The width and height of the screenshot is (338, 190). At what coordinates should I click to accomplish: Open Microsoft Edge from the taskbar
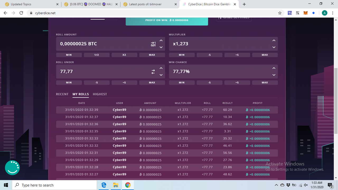(x=104, y=185)
